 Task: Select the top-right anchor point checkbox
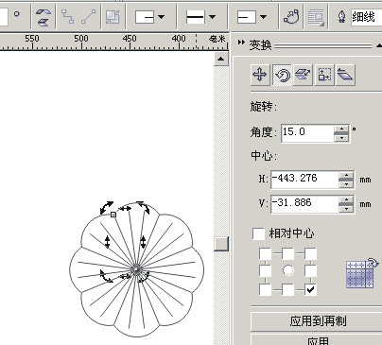pyautogui.click(x=310, y=253)
